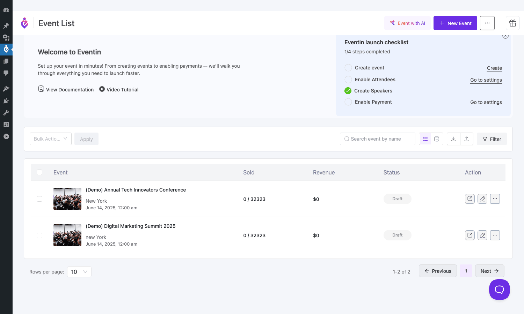
Task: Click the Revenue column header
Action: (324, 172)
